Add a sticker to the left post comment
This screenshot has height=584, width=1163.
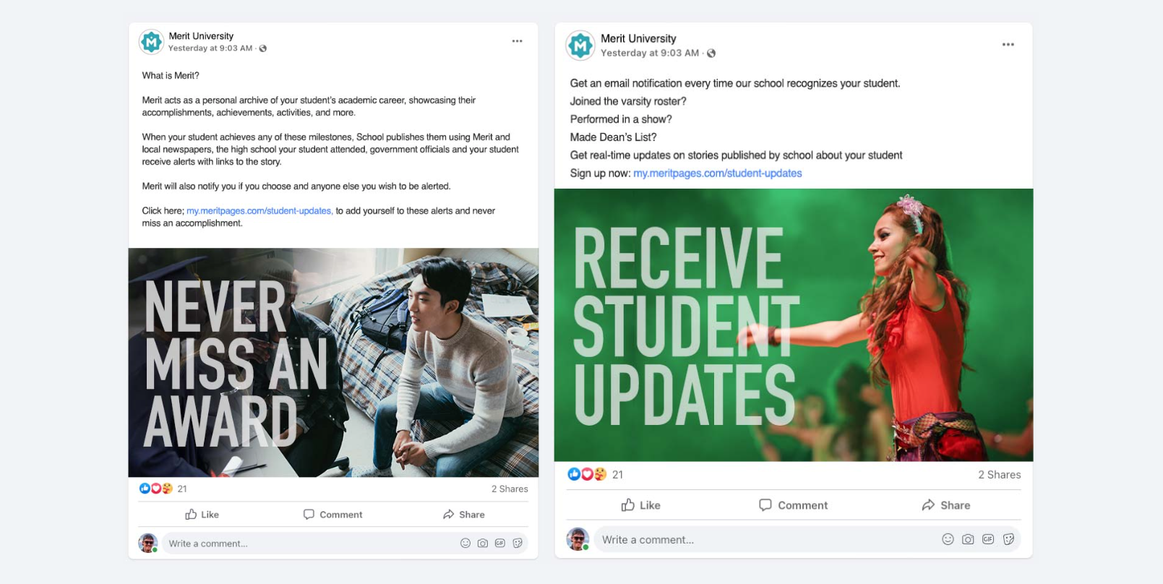[518, 544]
